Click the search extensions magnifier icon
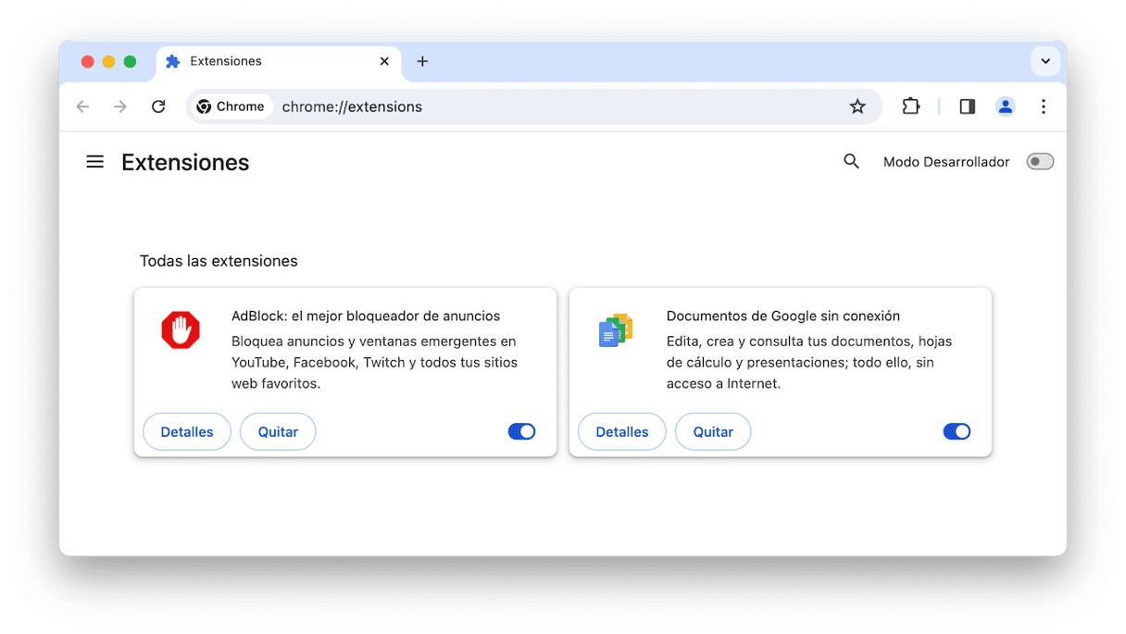The height and width of the screenshot is (634, 1126). click(x=851, y=162)
